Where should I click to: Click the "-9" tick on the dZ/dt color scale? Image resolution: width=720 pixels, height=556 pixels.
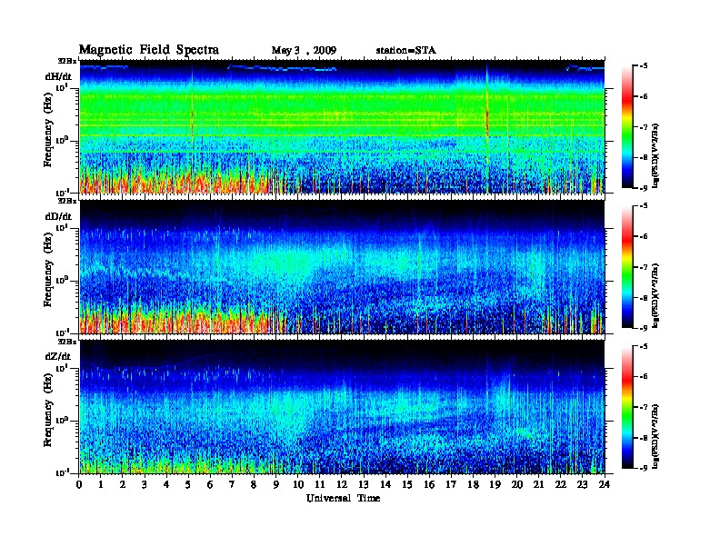pos(644,468)
